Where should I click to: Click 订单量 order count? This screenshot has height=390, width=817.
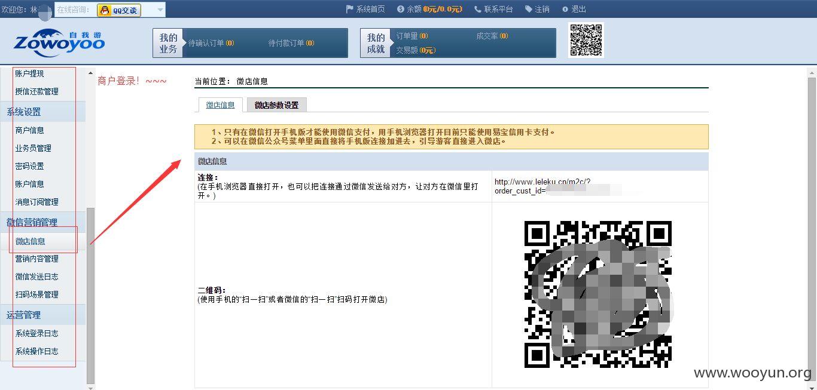(412, 36)
